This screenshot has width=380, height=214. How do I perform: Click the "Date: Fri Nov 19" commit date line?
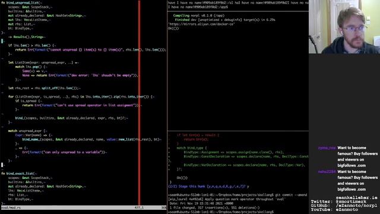201,203
